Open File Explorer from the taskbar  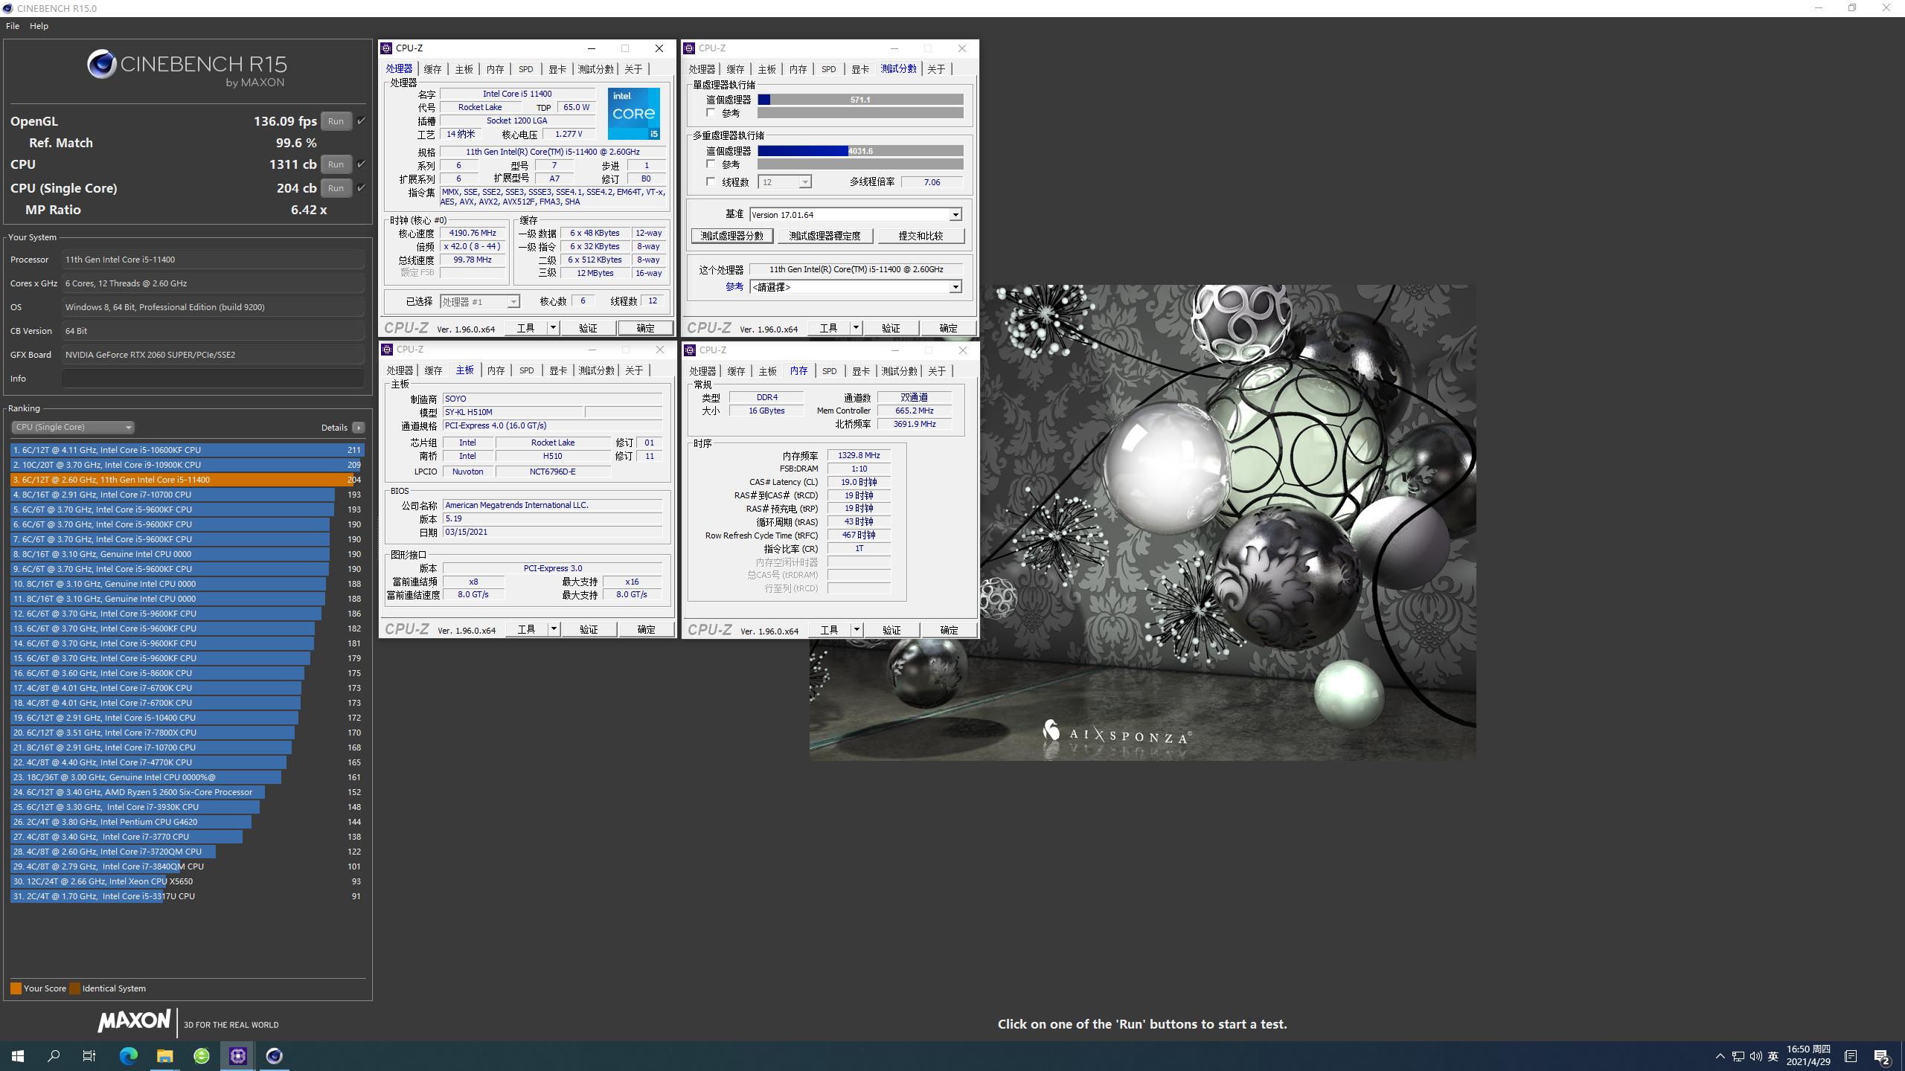(x=164, y=1055)
